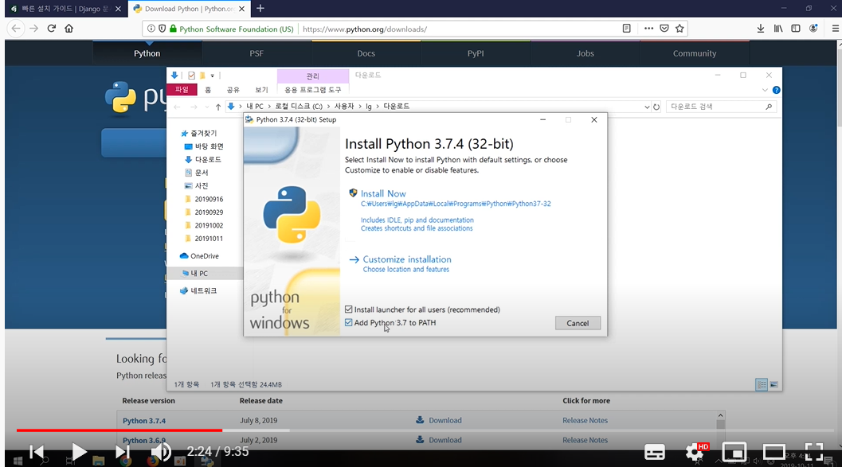The image size is (842, 467).
Task: Bookmark this page with the star
Action: coord(679,29)
